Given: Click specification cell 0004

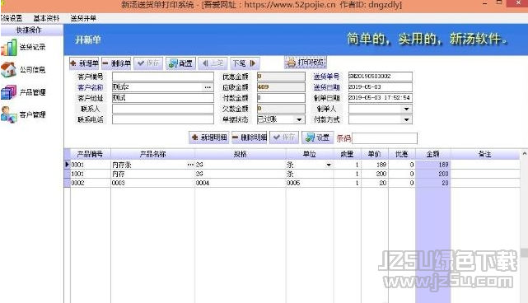Looking at the screenshot, I should 241,183.
